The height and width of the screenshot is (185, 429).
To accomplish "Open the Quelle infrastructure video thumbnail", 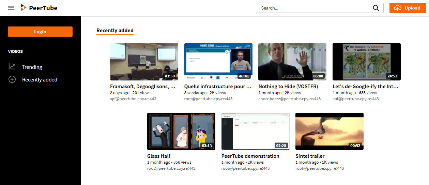I will (218, 62).
